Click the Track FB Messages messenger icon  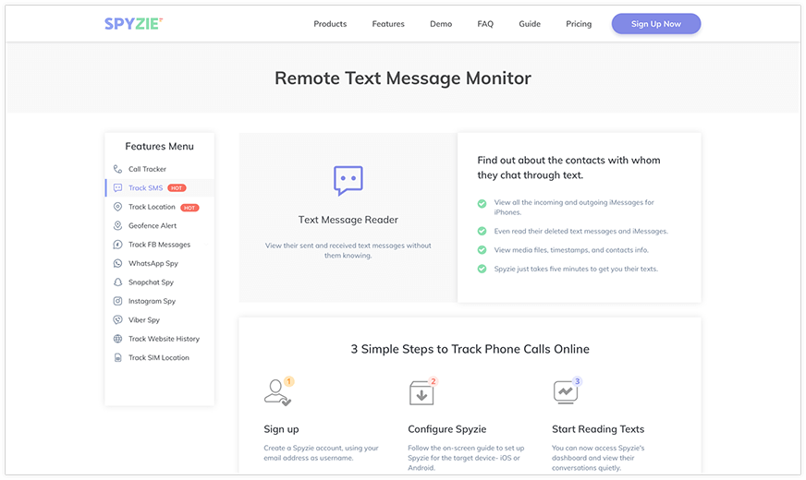coord(117,245)
